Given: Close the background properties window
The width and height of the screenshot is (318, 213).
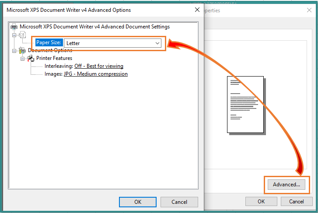Looking at the screenshot, I should 309,10.
